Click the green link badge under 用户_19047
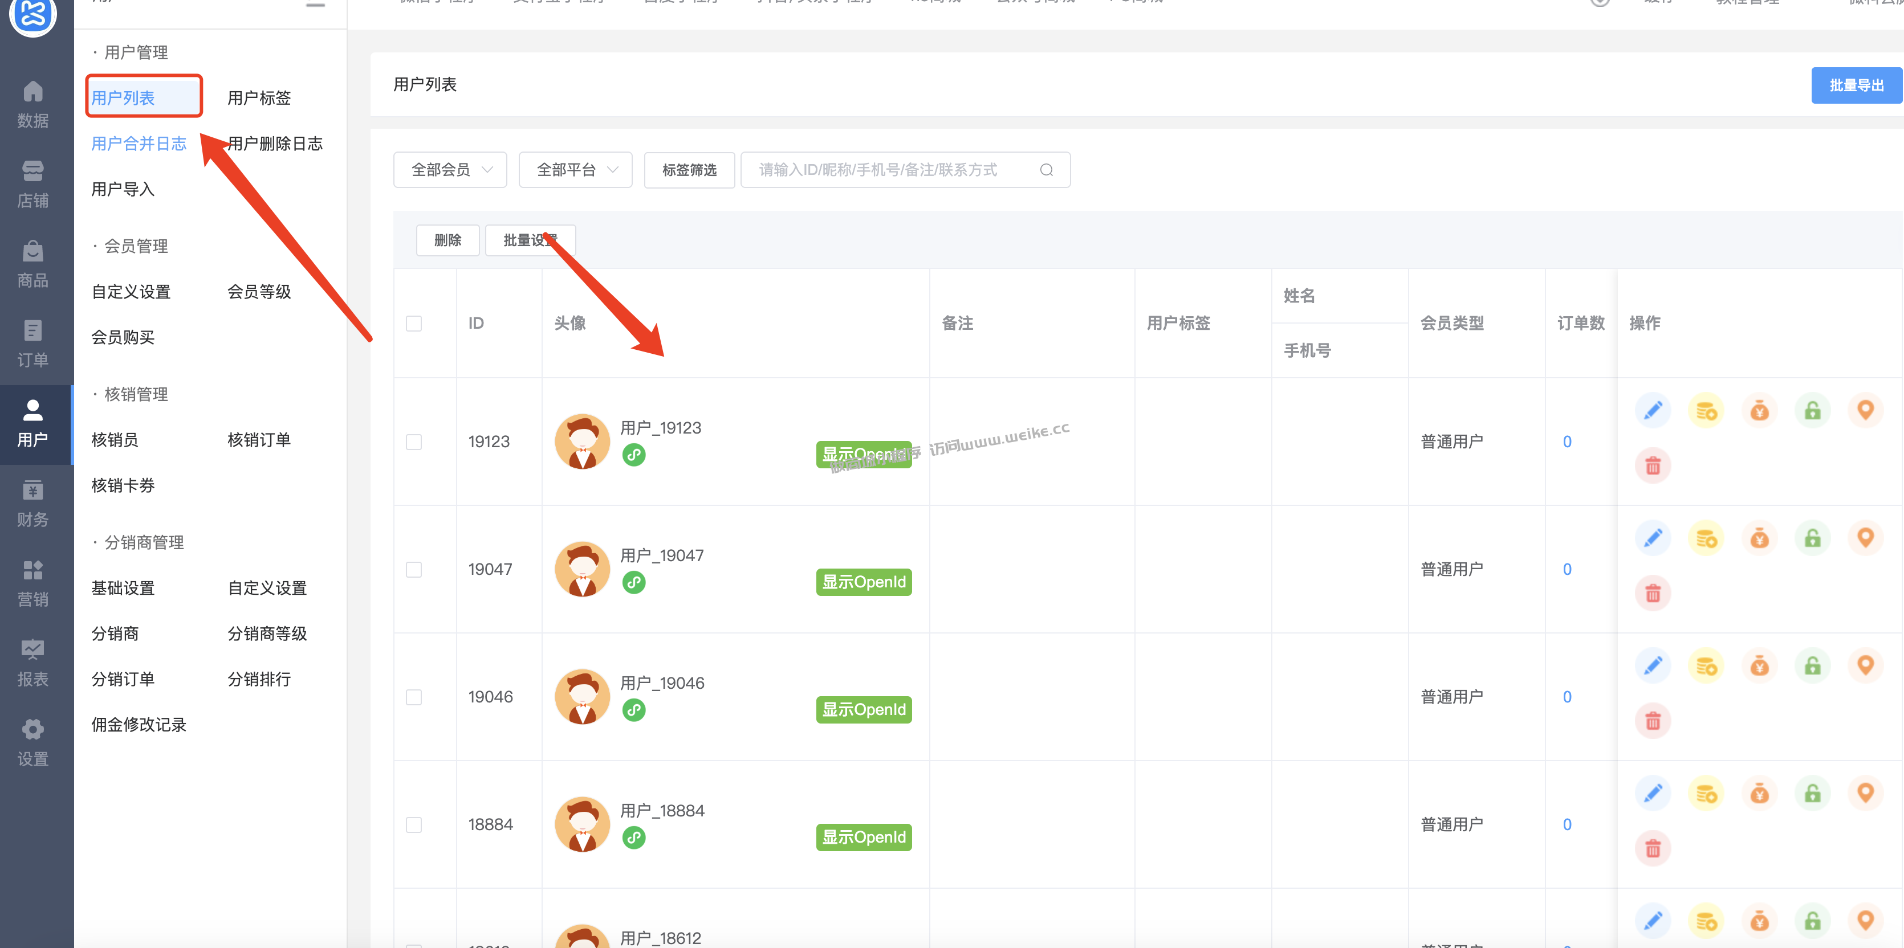 coord(633,582)
